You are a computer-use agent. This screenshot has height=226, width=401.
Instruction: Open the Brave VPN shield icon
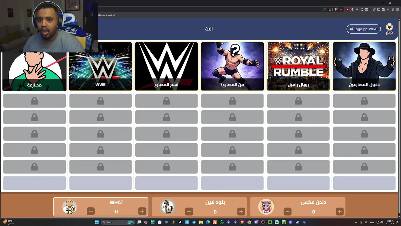point(393,9)
